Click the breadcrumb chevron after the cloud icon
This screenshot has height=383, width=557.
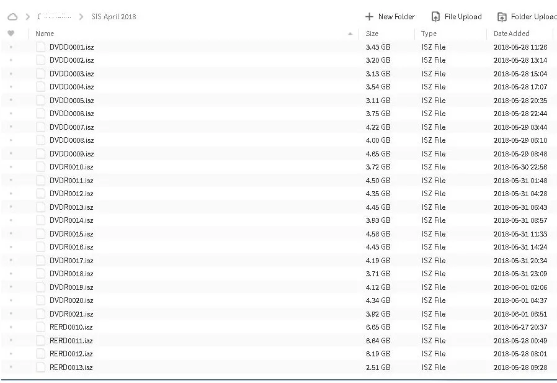point(28,17)
